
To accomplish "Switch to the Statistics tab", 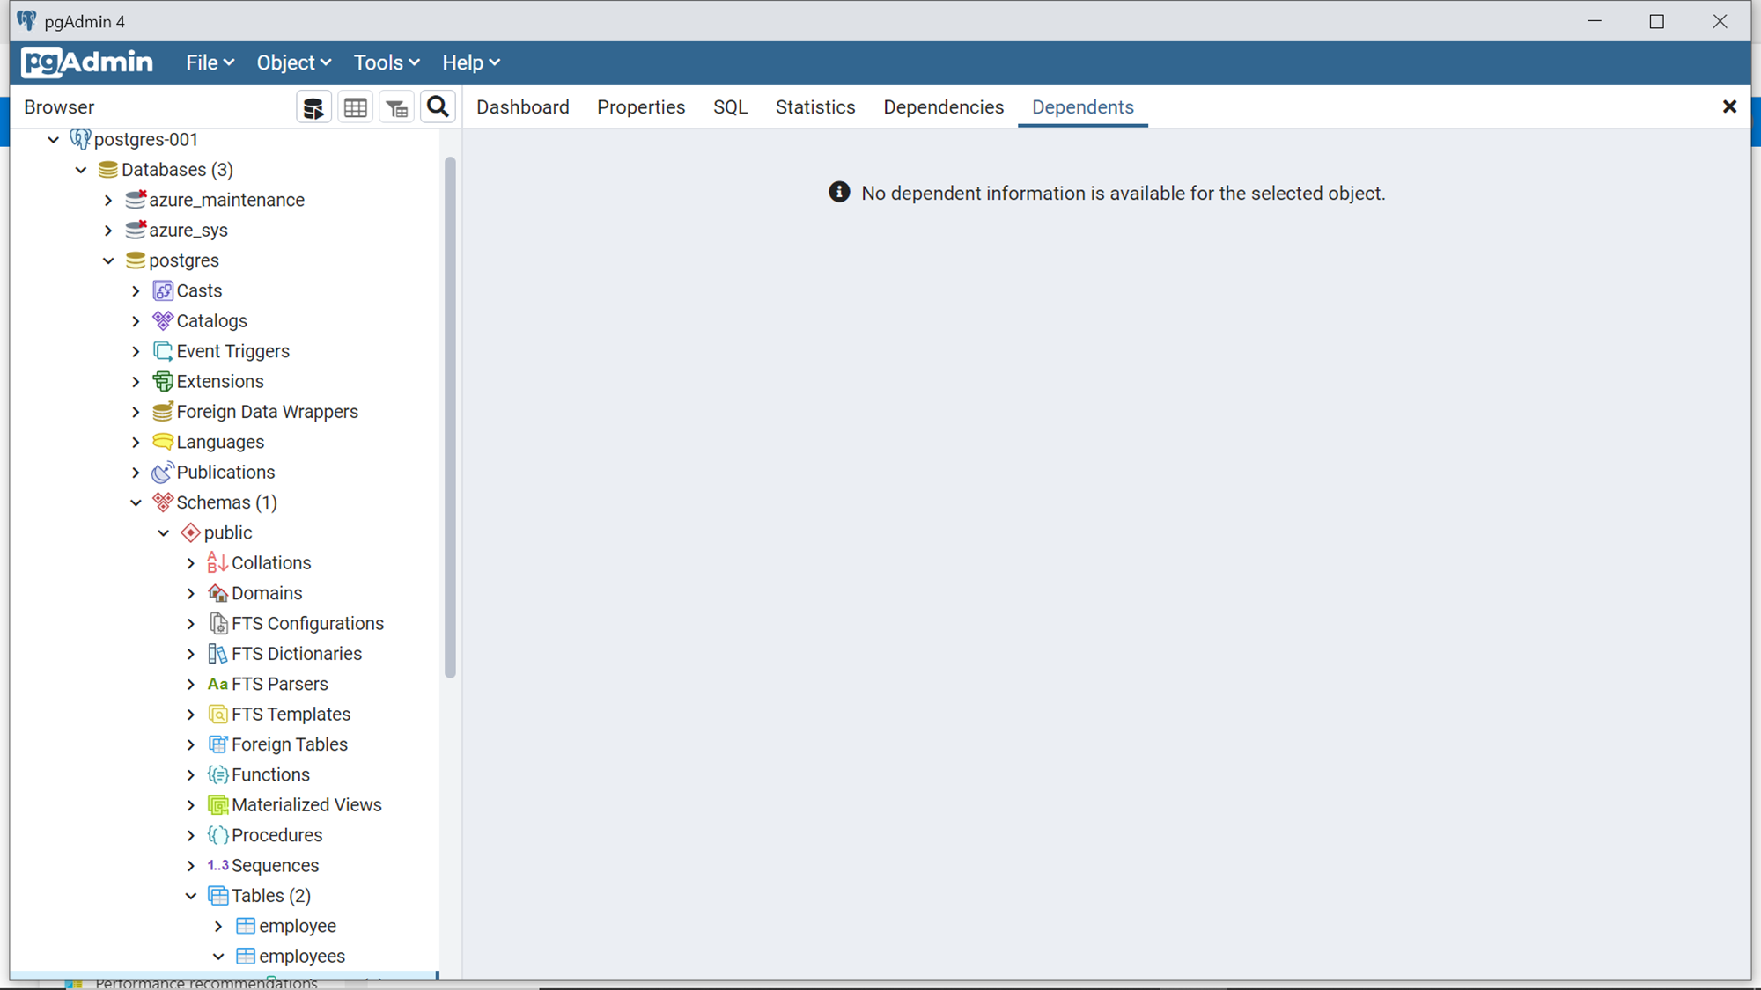I will point(814,107).
